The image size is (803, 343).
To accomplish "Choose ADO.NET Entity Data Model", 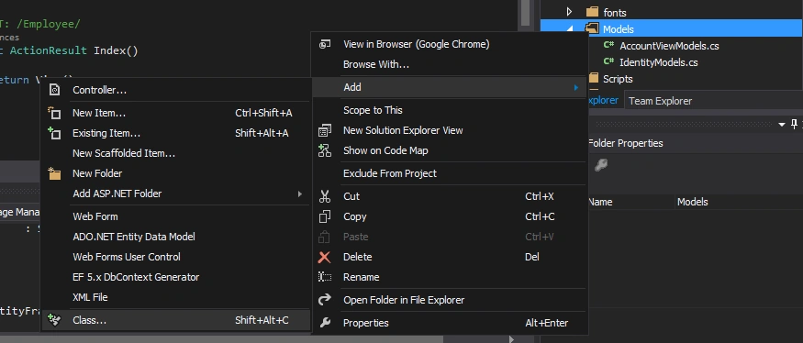I will tap(134, 237).
